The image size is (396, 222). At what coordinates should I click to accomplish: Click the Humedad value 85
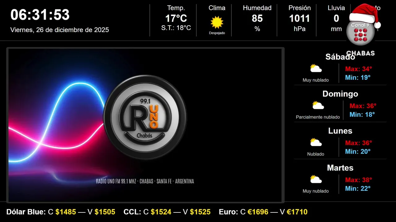(x=257, y=18)
